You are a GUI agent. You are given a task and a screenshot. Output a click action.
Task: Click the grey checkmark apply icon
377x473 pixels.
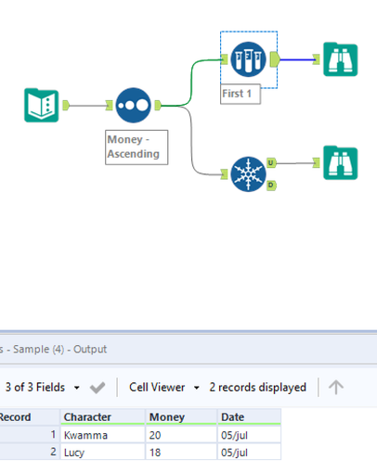point(97,388)
